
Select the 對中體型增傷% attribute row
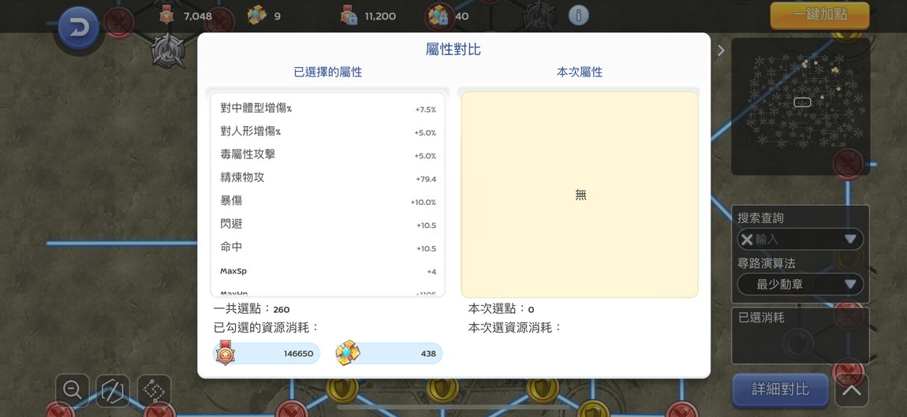coord(327,109)
